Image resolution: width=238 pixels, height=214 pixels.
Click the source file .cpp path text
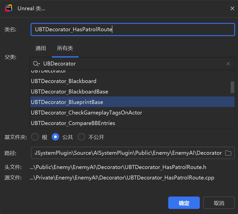tap(122, 178)
